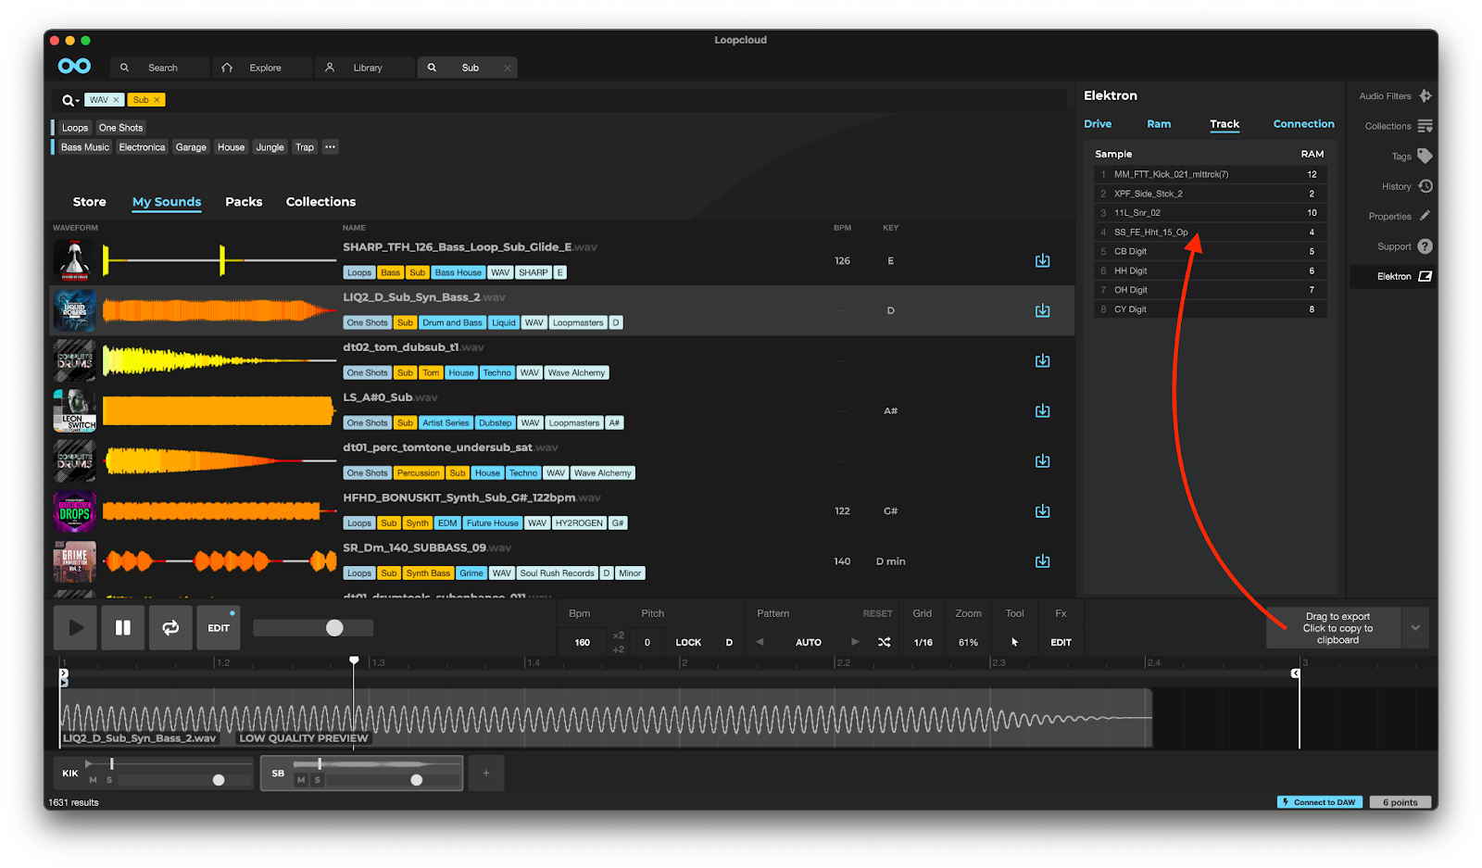Solo the KIK track
Screen dimensions: 1482x868
coord(109,780)
